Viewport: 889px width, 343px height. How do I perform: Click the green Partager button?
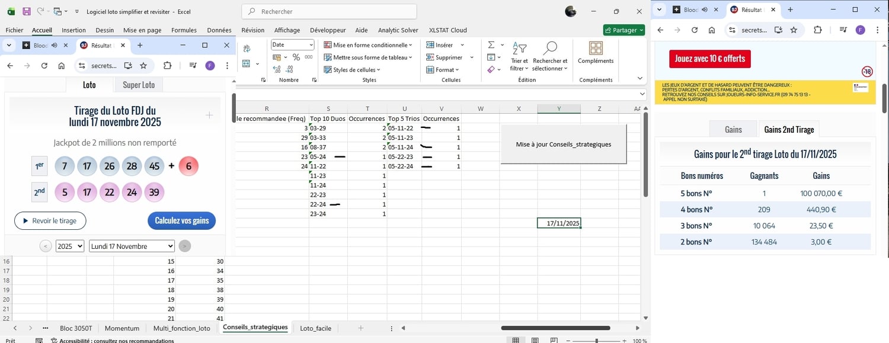(624, 30)
